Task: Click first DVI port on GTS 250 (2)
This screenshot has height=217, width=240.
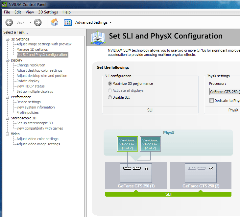Action: pos(192,168)
